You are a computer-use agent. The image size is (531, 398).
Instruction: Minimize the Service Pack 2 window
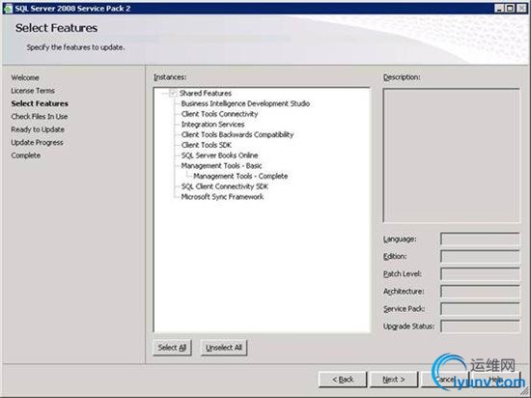(x=499, y=8)
